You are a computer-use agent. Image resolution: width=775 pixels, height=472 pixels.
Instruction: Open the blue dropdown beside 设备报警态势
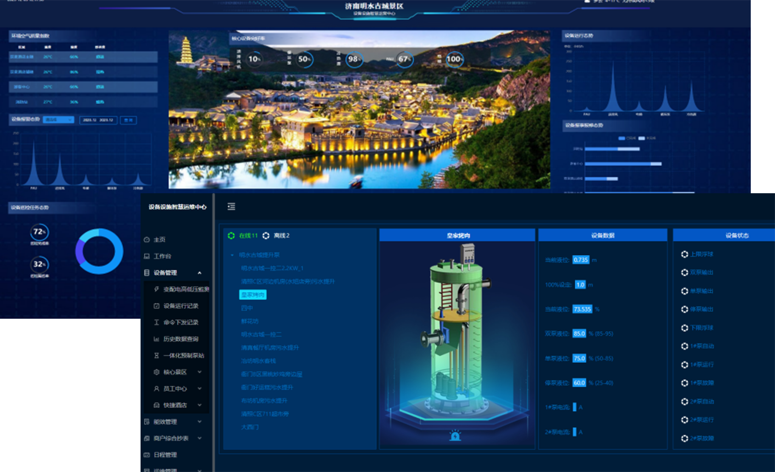point(58,120)
